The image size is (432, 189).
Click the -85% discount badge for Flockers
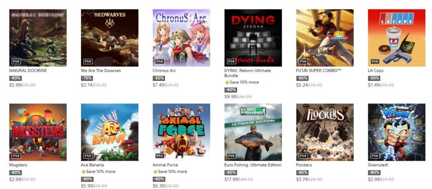(302, 172)
